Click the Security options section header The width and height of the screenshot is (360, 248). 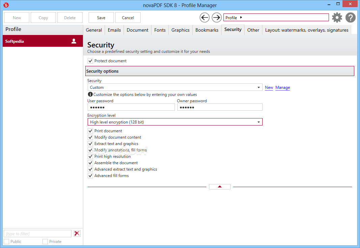(x=220, y=71)
